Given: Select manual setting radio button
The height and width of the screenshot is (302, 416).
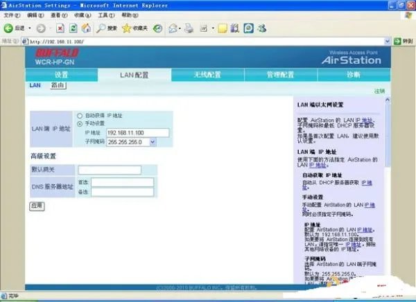Looking at the screenshot, I should 80,124.
